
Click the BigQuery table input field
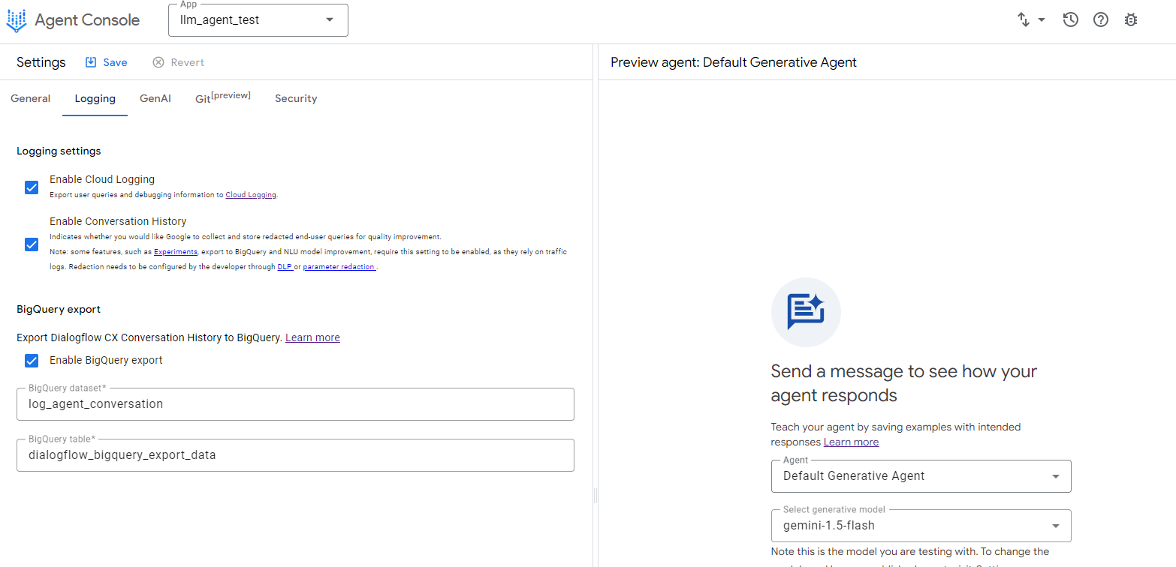(295, 455)
